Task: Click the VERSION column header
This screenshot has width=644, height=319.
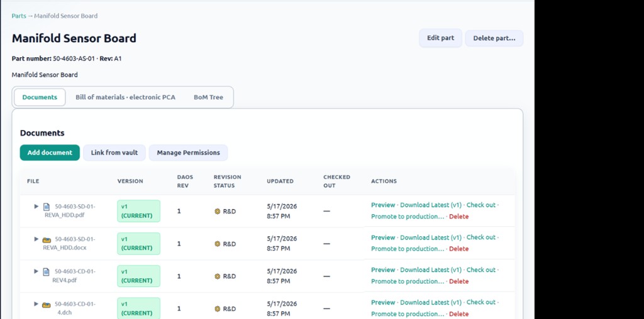Action: tap(130, 181)
